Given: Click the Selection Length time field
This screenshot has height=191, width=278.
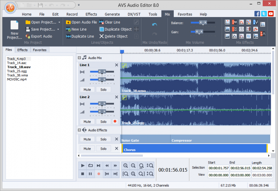Looking at the screenshot, I should [262, 168].
